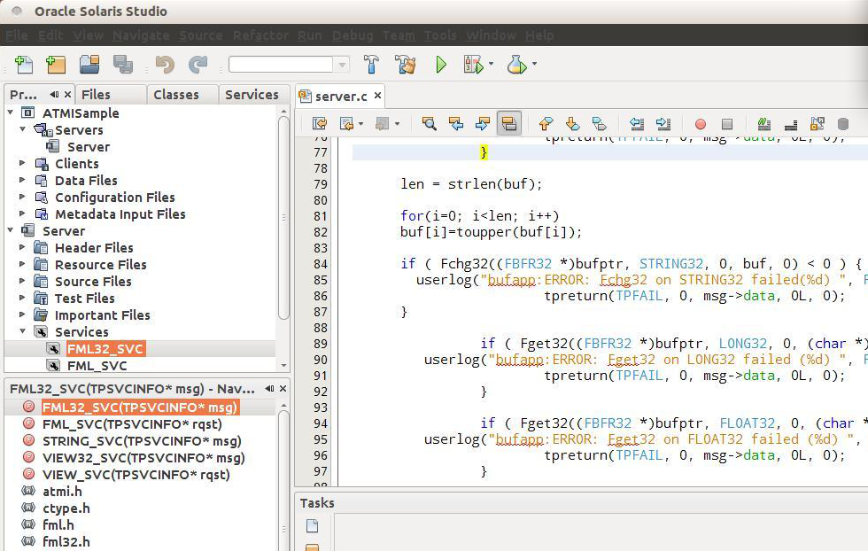Expand the Configuration Files folder
Screen dimensions: 868x551
tap(22, 197)
